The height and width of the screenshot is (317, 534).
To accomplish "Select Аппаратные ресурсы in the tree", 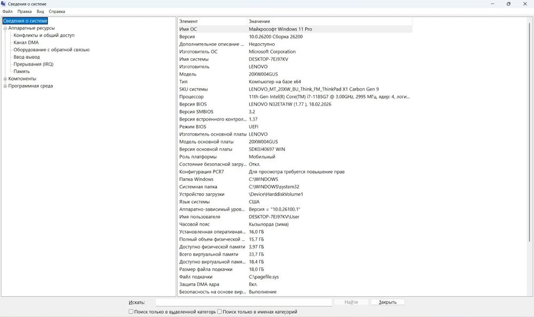I will [x=32, y=28].
